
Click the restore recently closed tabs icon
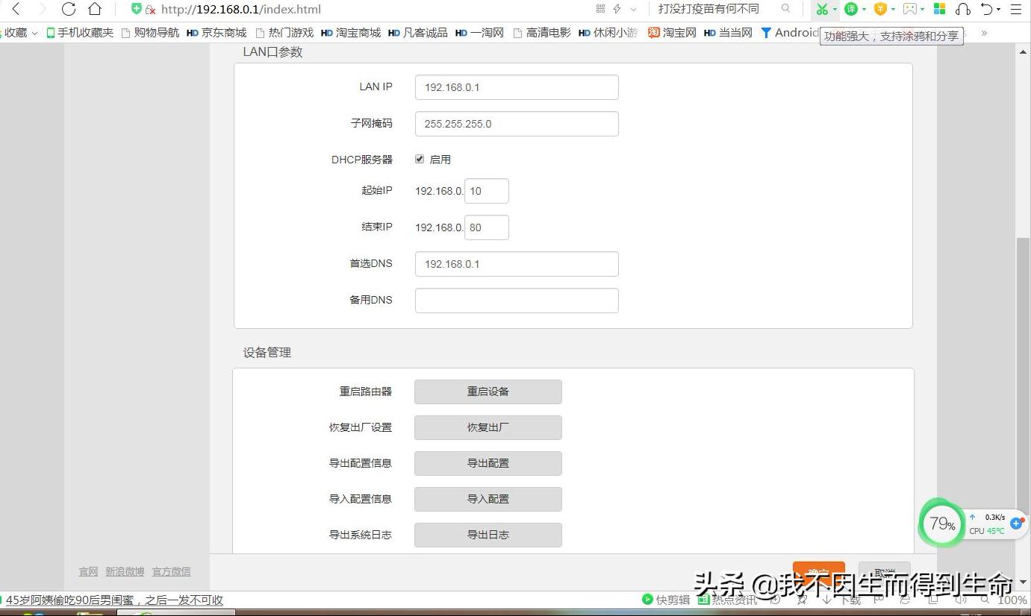pyautogui.click(x=987, y=9)
